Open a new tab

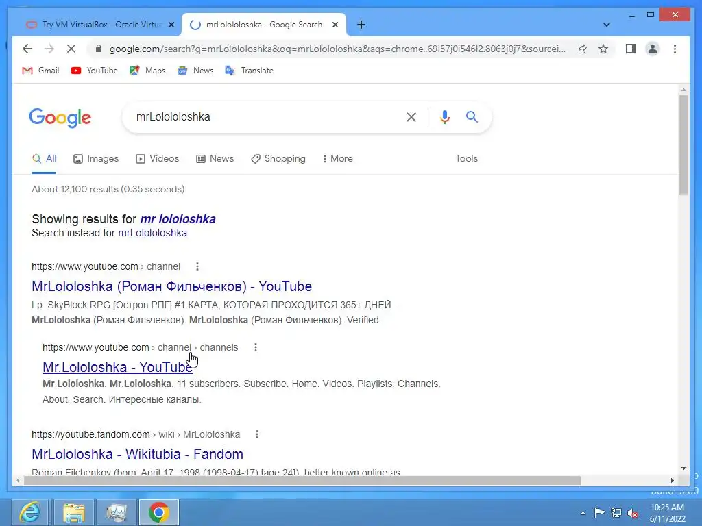pos(361,25)
